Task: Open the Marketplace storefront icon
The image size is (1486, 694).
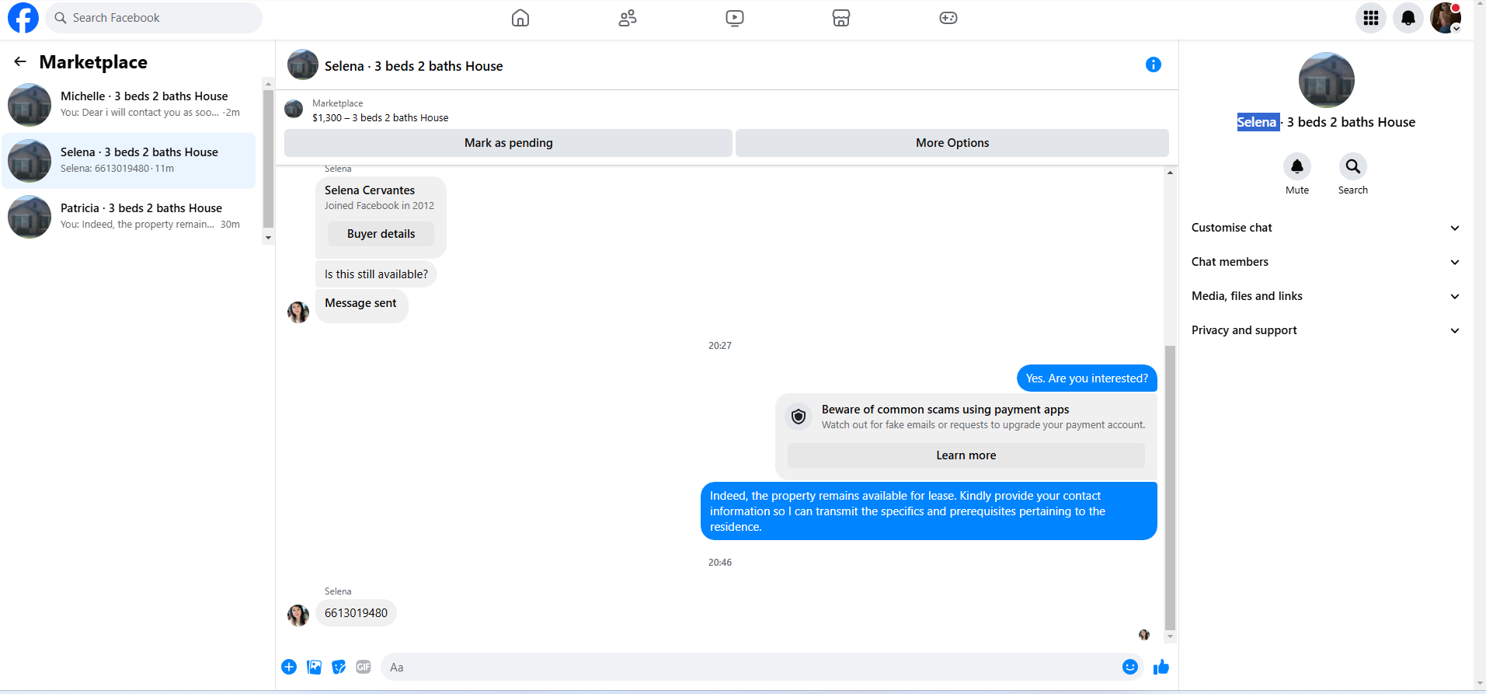Action: click(x=841, y=18)
